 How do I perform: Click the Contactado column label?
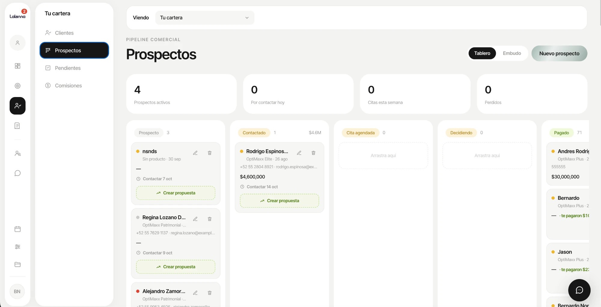click(254, 133)
